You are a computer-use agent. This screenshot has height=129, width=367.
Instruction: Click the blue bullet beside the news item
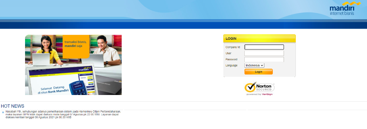[x=3, y=112]
